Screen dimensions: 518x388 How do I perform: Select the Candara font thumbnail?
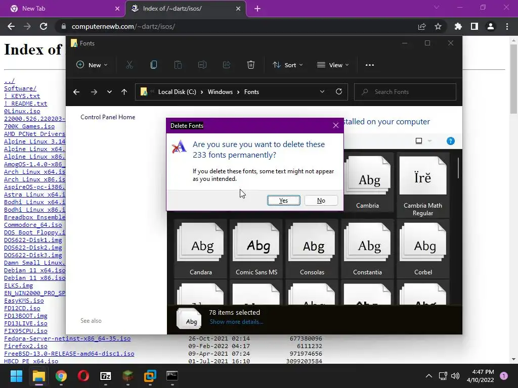point(200,249)
